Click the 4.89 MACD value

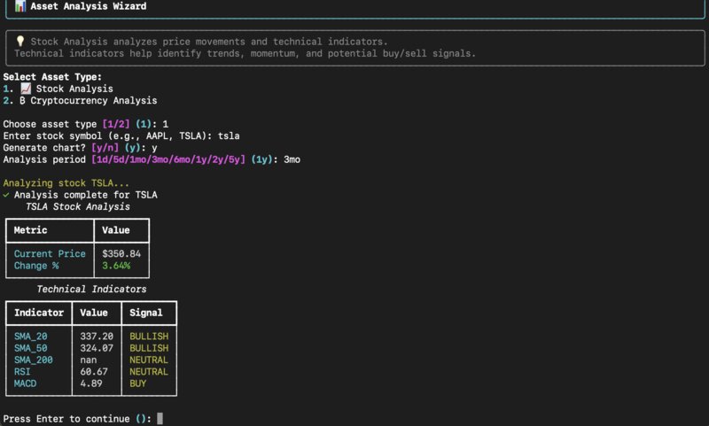point(91,383)
